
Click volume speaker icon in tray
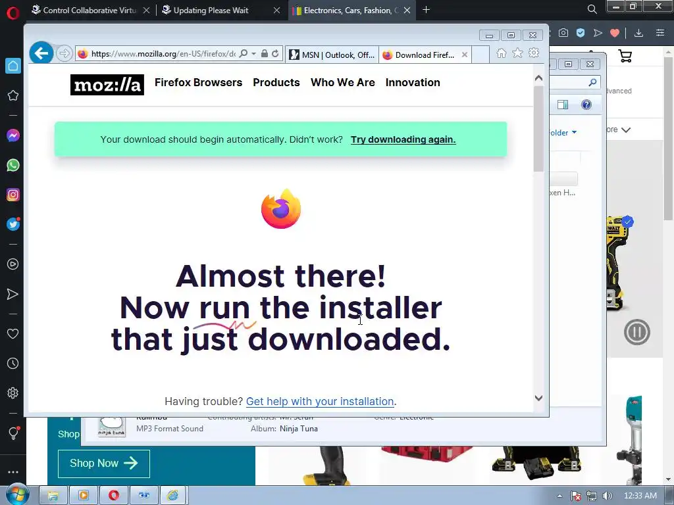pyautogui.click(x=607, y=496)
